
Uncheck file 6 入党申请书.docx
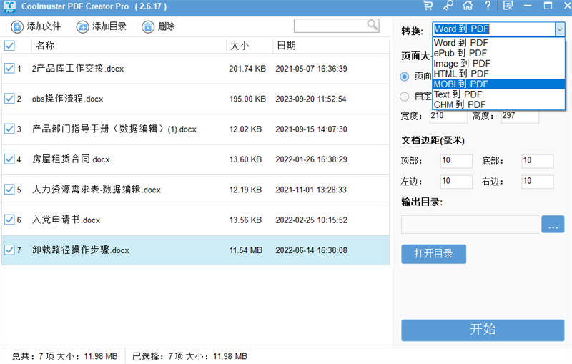[x=9, y=220]
